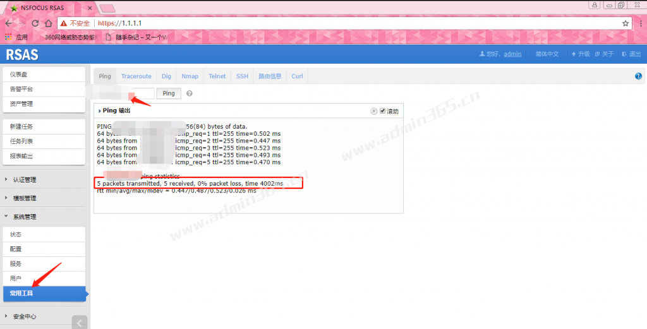Collapse sidebar with bottom arrow button
The width and height of the screenshot is (647, 329).
coord(80,323)
